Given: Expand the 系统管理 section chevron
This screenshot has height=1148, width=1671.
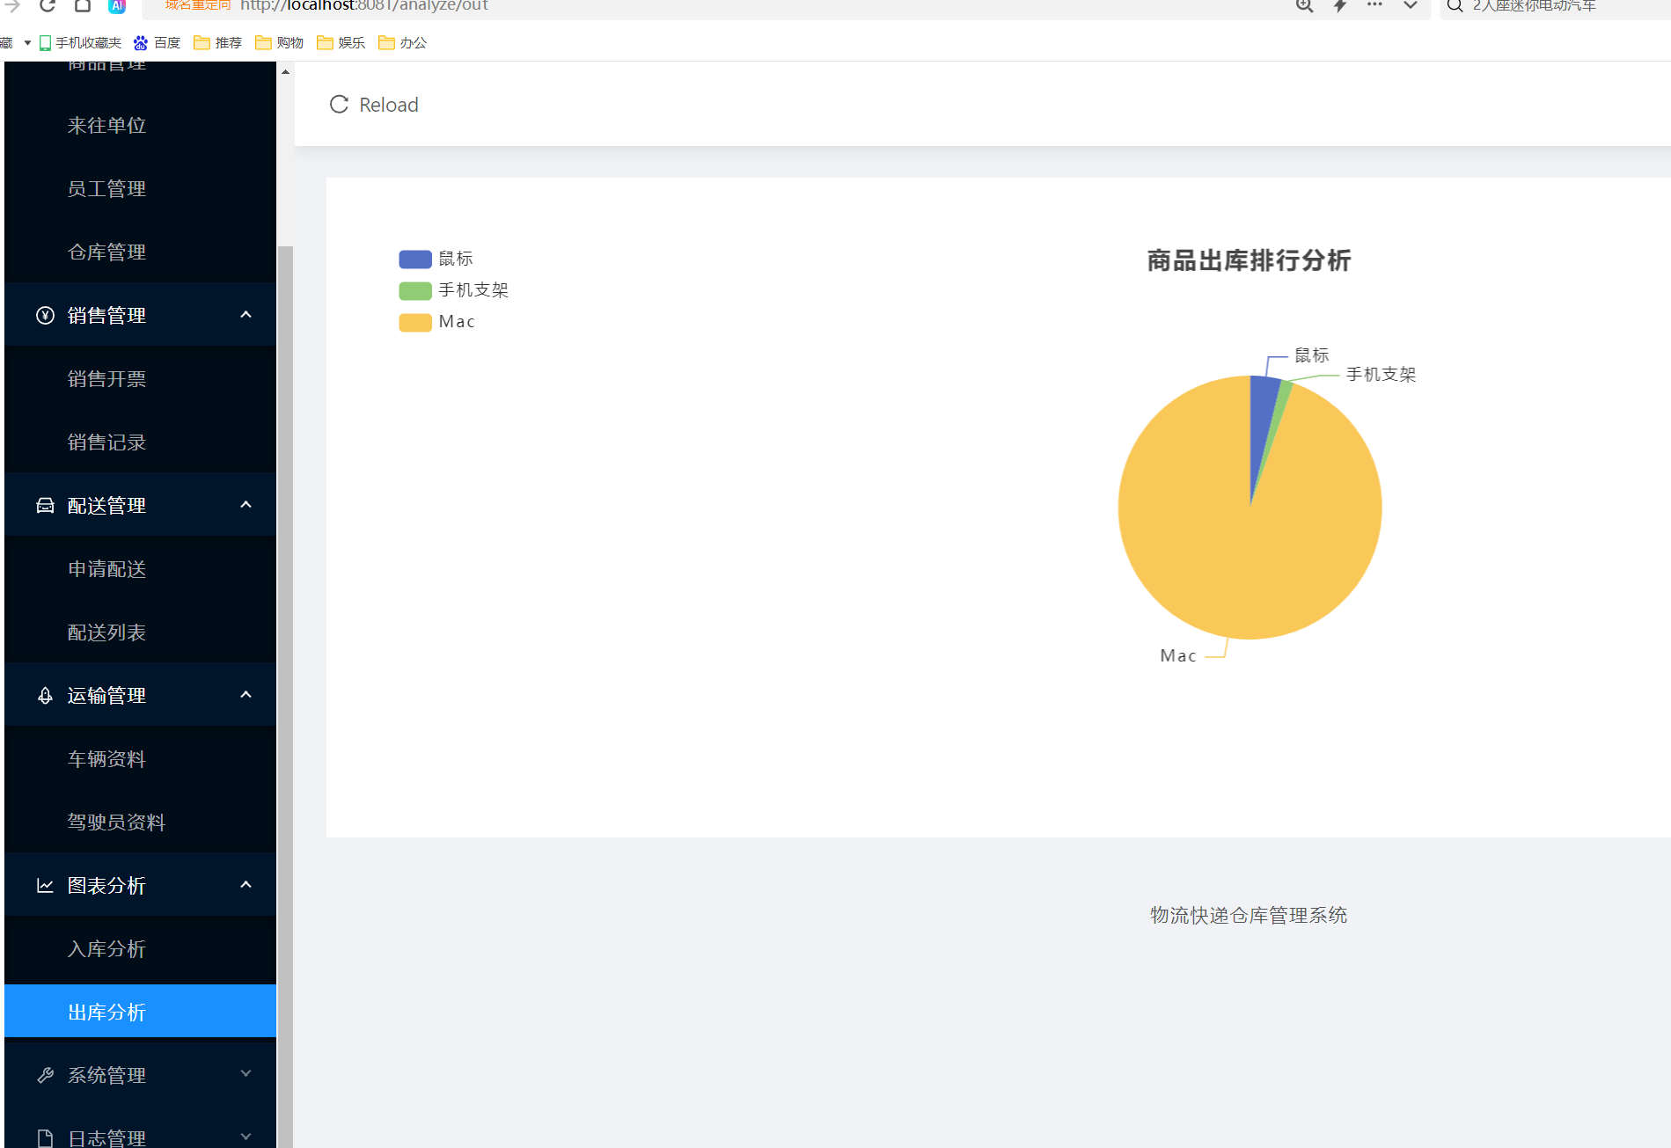Looking at the screenshot, I should (246, 1073).
